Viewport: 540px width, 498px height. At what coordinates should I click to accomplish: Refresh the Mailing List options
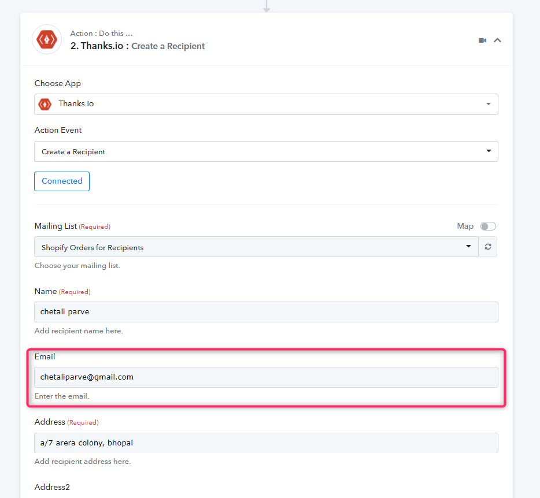[488, 247]
